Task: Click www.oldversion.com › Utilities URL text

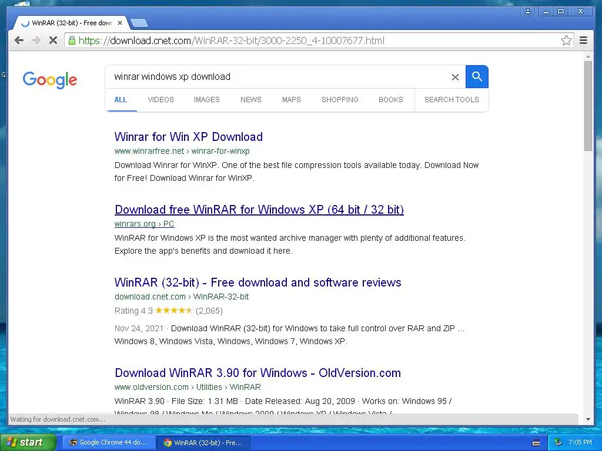Action: (x=168, y=388)
